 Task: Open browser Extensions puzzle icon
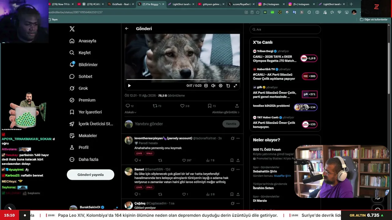(309, 12)
